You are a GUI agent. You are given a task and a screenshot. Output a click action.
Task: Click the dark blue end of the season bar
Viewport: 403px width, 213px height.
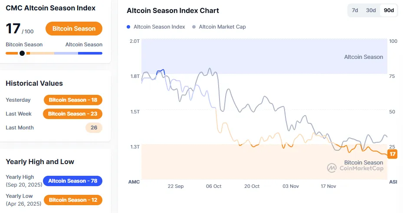91,53
